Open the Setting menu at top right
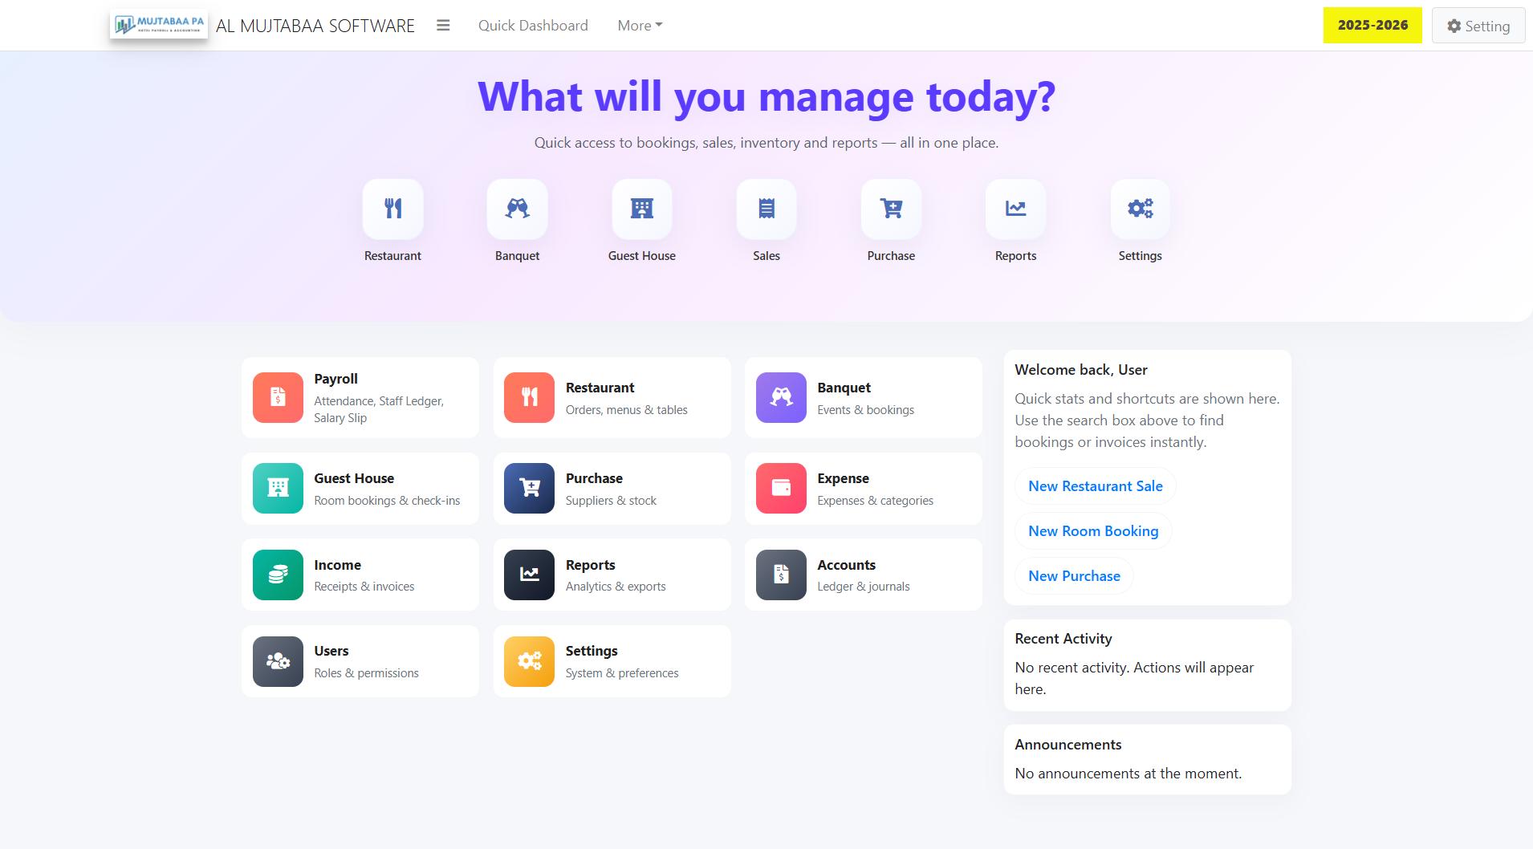 (1478, 25)
